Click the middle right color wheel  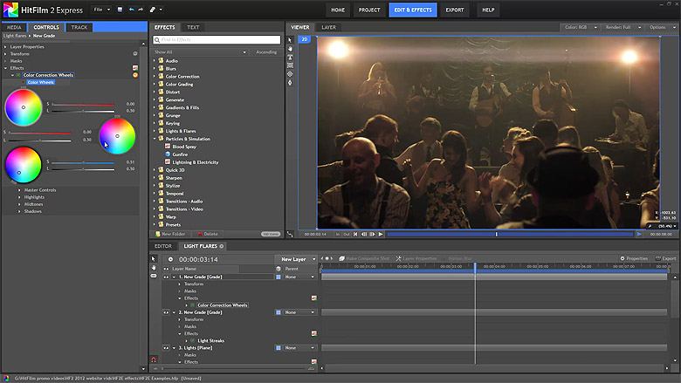click(x=117, y=136)
